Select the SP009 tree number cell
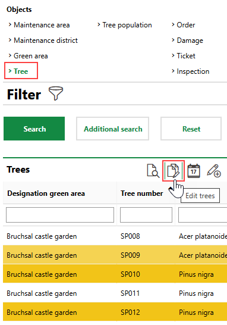The image size is (227, 325). pos(130,255)
